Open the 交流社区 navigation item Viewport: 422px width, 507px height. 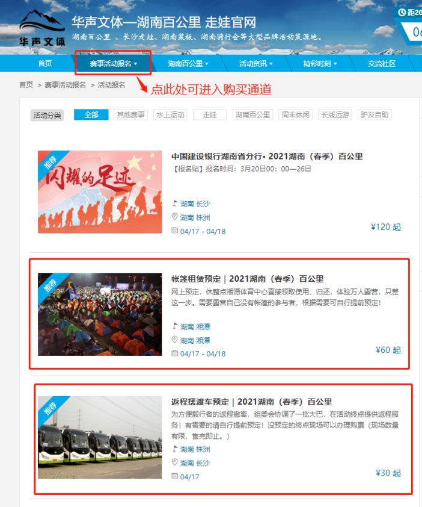[382, 63]
